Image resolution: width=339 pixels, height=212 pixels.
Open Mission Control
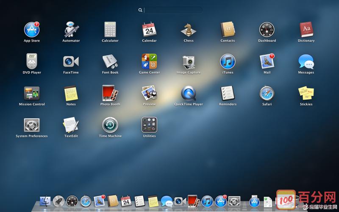click(x=32, y=93)
